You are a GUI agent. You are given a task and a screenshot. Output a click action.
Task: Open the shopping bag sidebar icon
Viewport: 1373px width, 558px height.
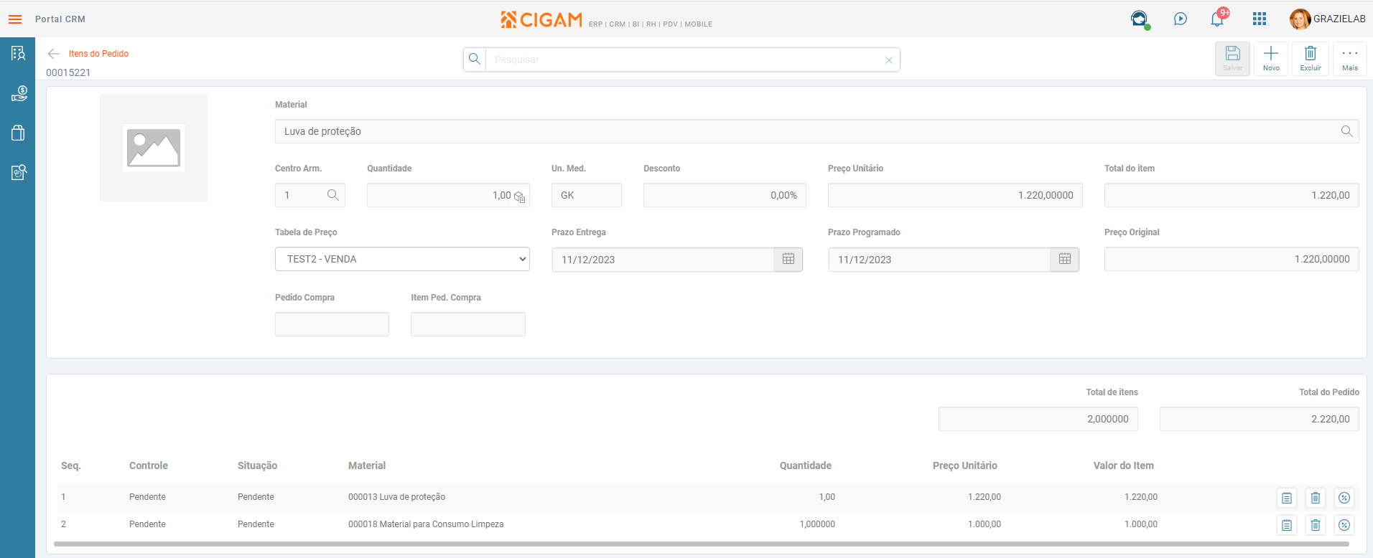[x=18, y=133]
